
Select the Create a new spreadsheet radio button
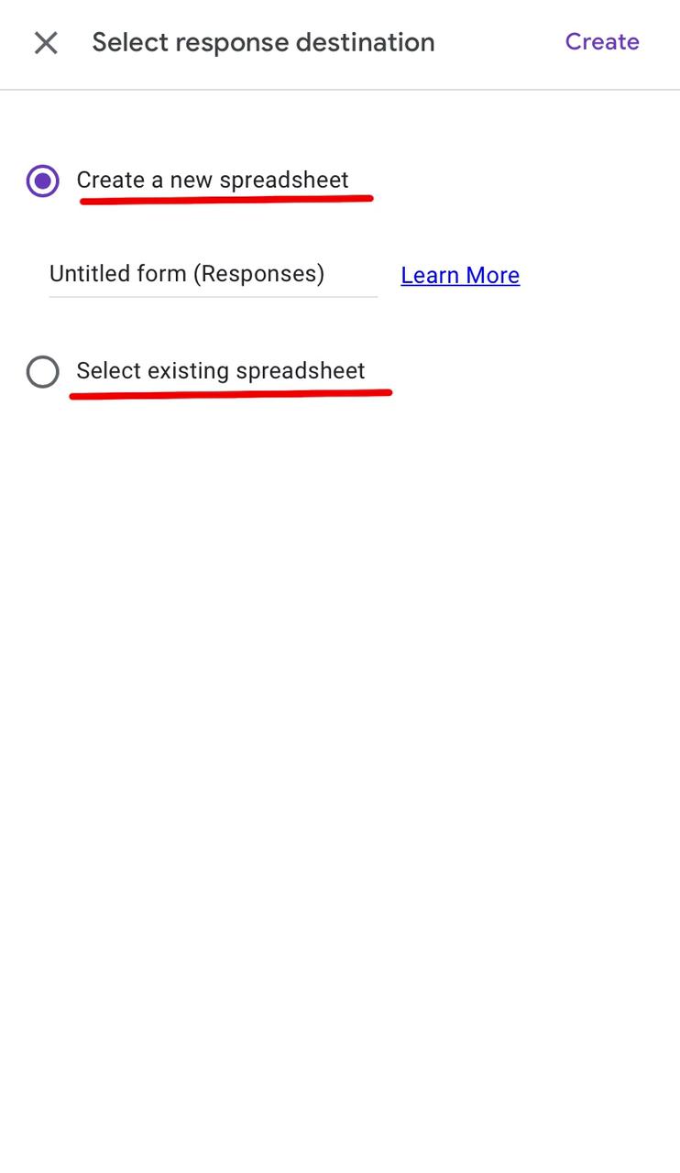click(x=43, y=181)
